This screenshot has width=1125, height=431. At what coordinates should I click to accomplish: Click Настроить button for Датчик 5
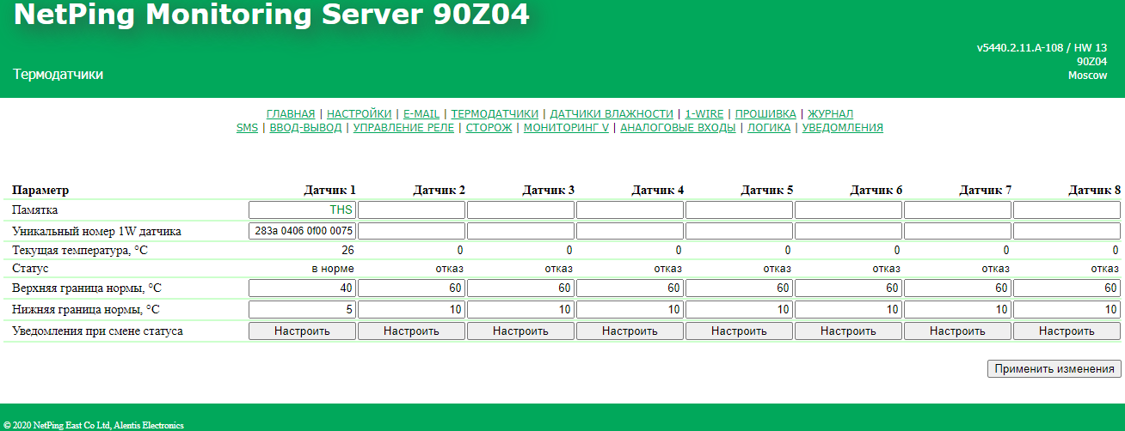pos(739,331)
